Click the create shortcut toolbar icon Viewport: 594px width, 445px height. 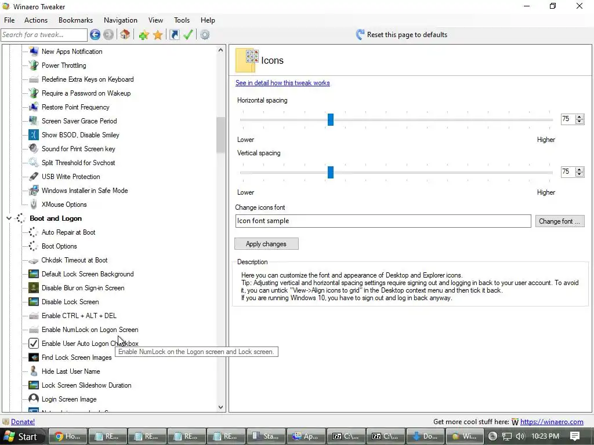pos(174,35)
